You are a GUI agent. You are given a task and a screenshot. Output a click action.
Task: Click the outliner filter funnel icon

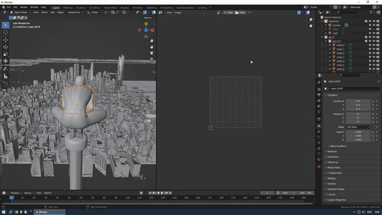click(371, 12)
